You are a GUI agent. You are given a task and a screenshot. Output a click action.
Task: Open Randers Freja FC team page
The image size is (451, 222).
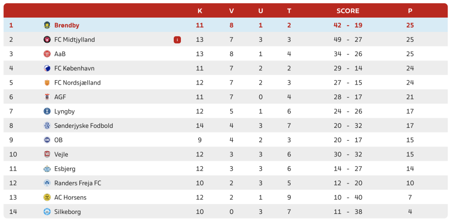coord(78,183)
